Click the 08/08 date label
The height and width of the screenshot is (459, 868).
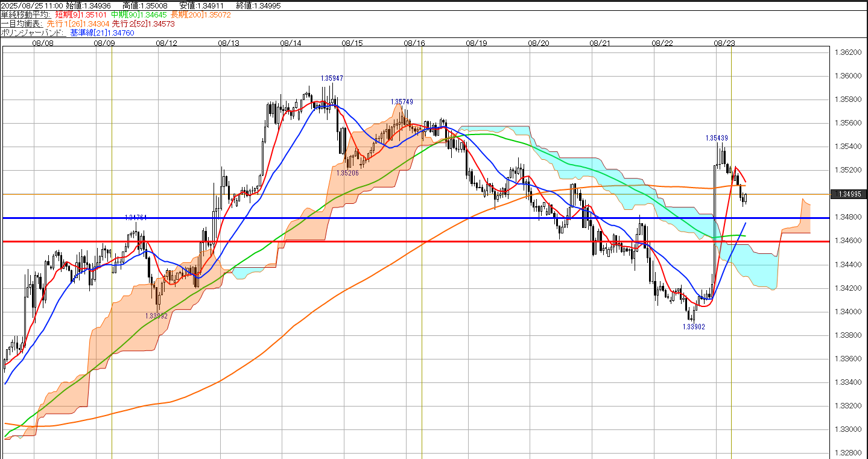click(42, 43)
